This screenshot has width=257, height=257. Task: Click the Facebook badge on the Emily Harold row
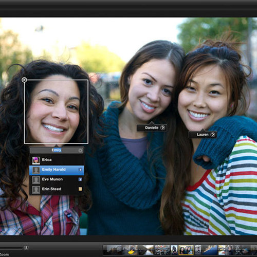coord(80,170)
